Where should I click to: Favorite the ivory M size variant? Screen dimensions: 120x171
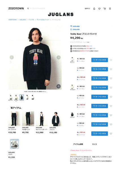111,87
